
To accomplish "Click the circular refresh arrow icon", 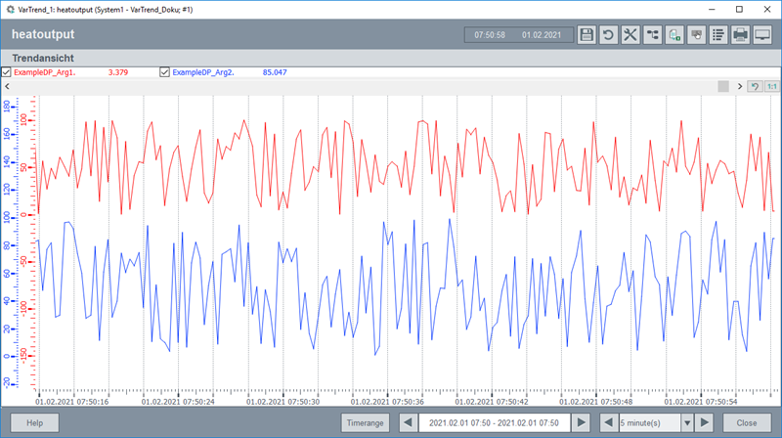I will pos(607,35).
